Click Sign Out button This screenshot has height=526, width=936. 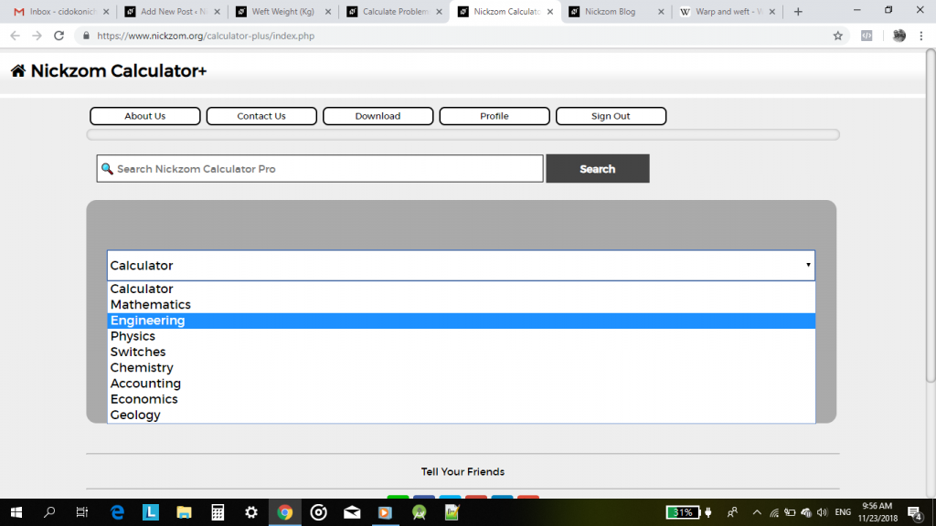point(611,116)
